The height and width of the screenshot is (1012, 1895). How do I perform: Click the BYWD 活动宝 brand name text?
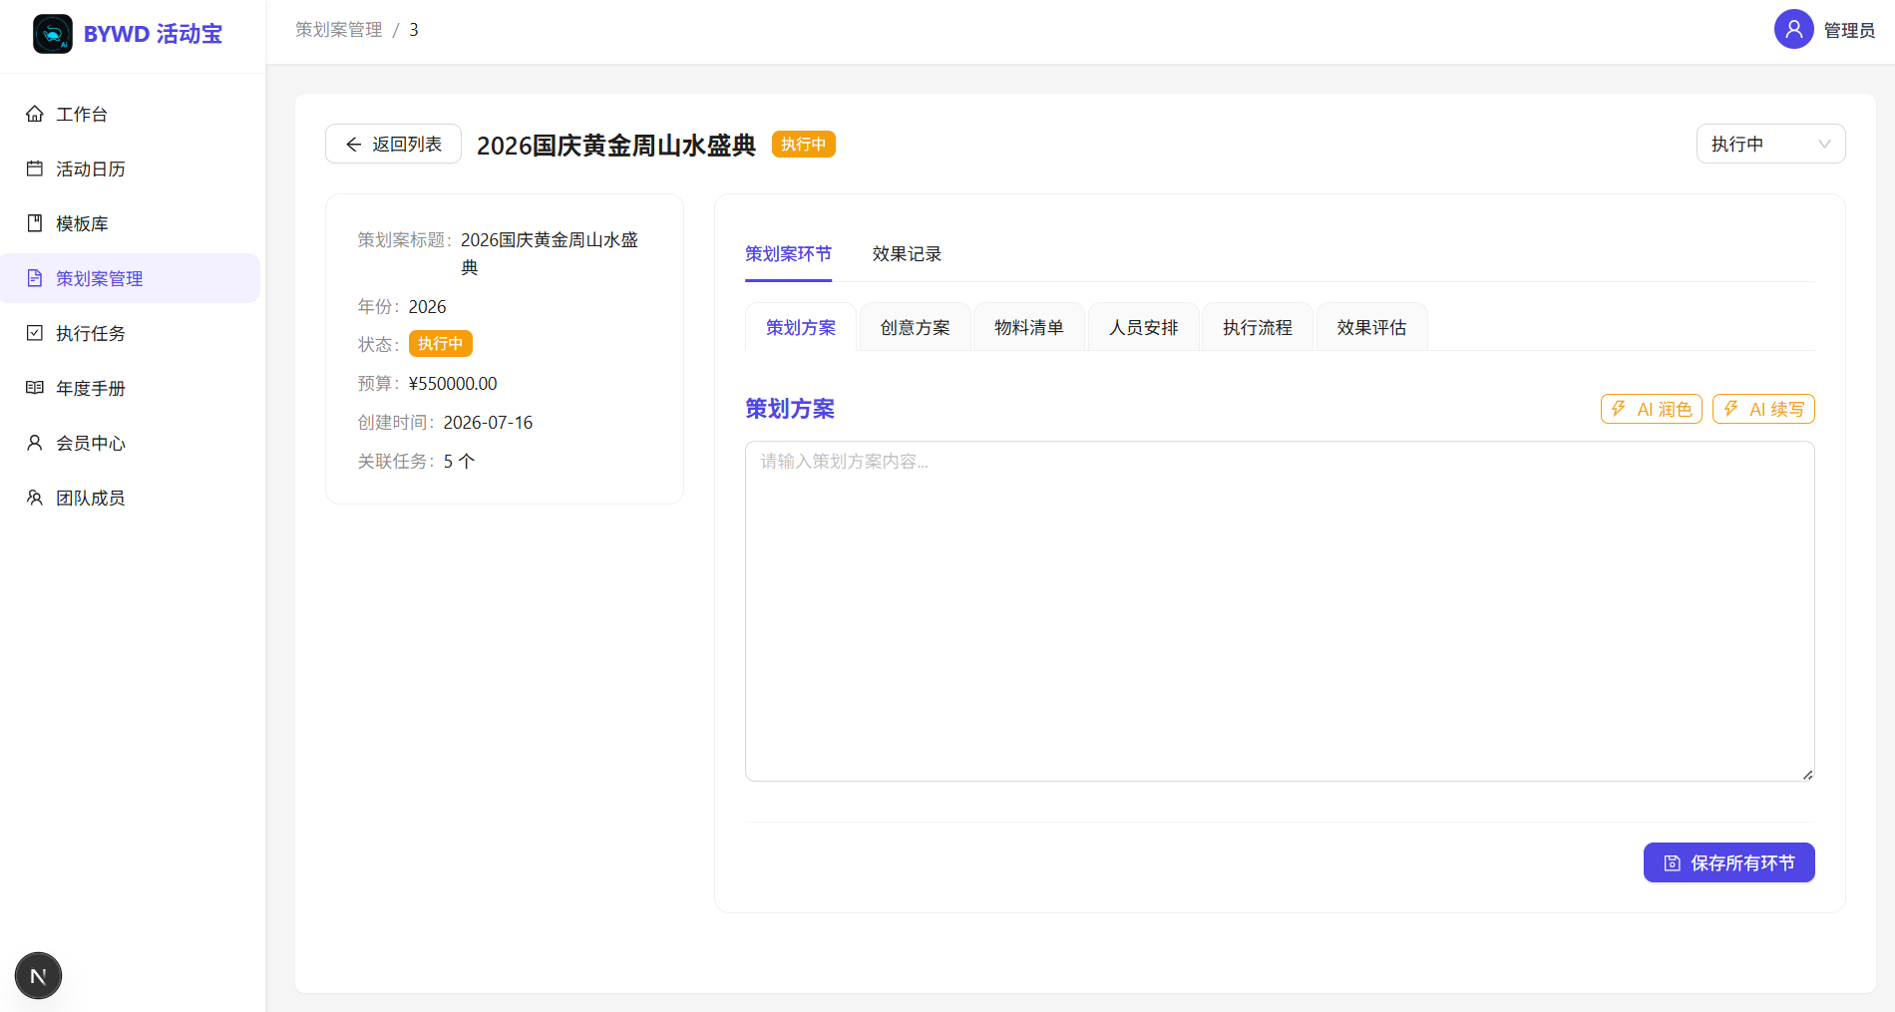point(153,34)
